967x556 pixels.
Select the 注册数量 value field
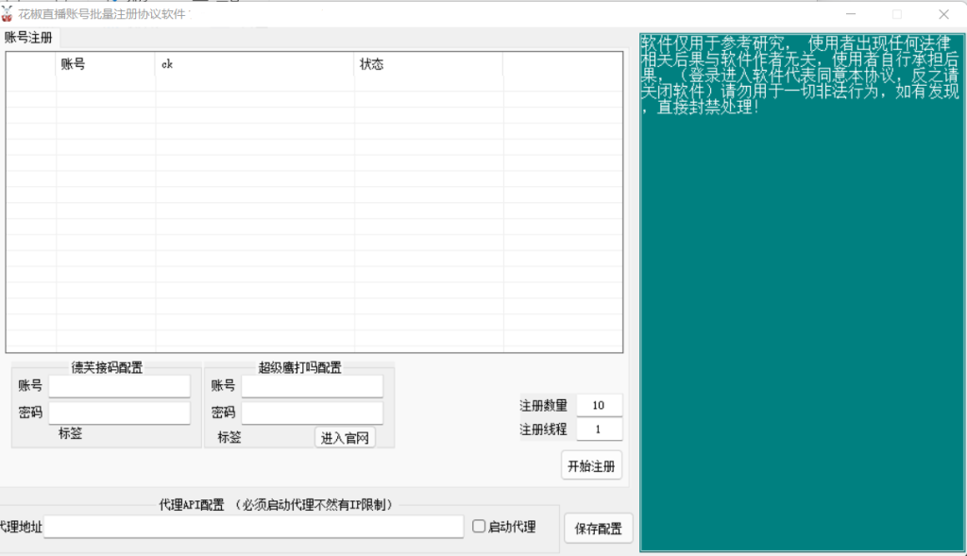tap(599, 405)
